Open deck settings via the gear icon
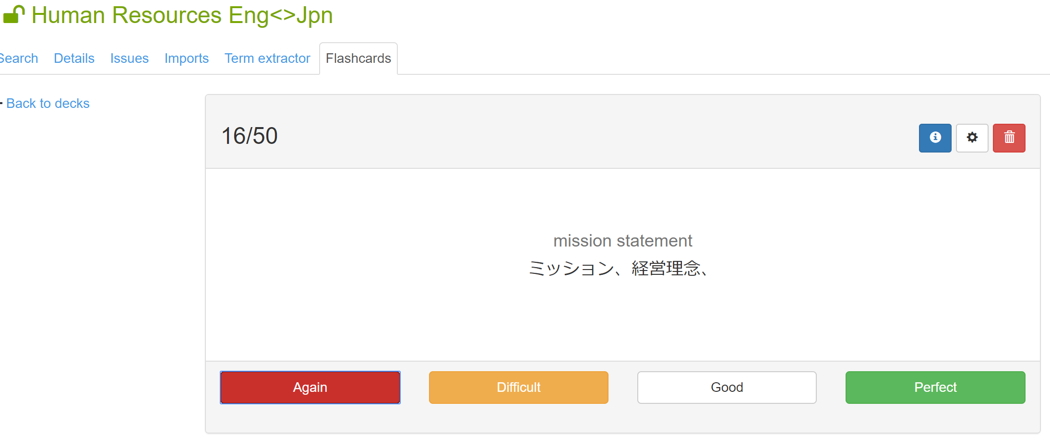 tap(972, 138)
